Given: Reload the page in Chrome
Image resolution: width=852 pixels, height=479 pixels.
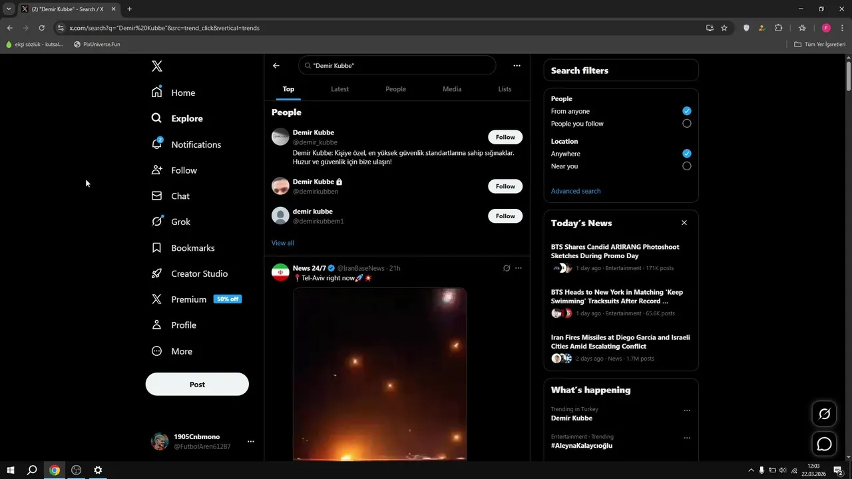Looking at the screenshot, I should (x=41, y=28).
